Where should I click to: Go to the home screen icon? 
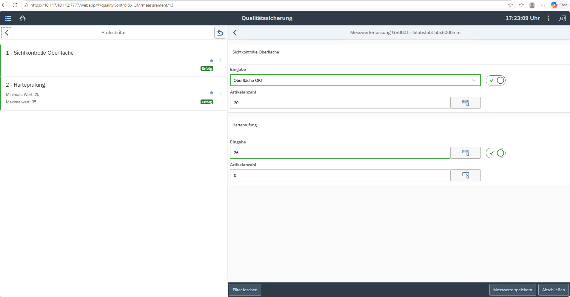pos(22,19)
